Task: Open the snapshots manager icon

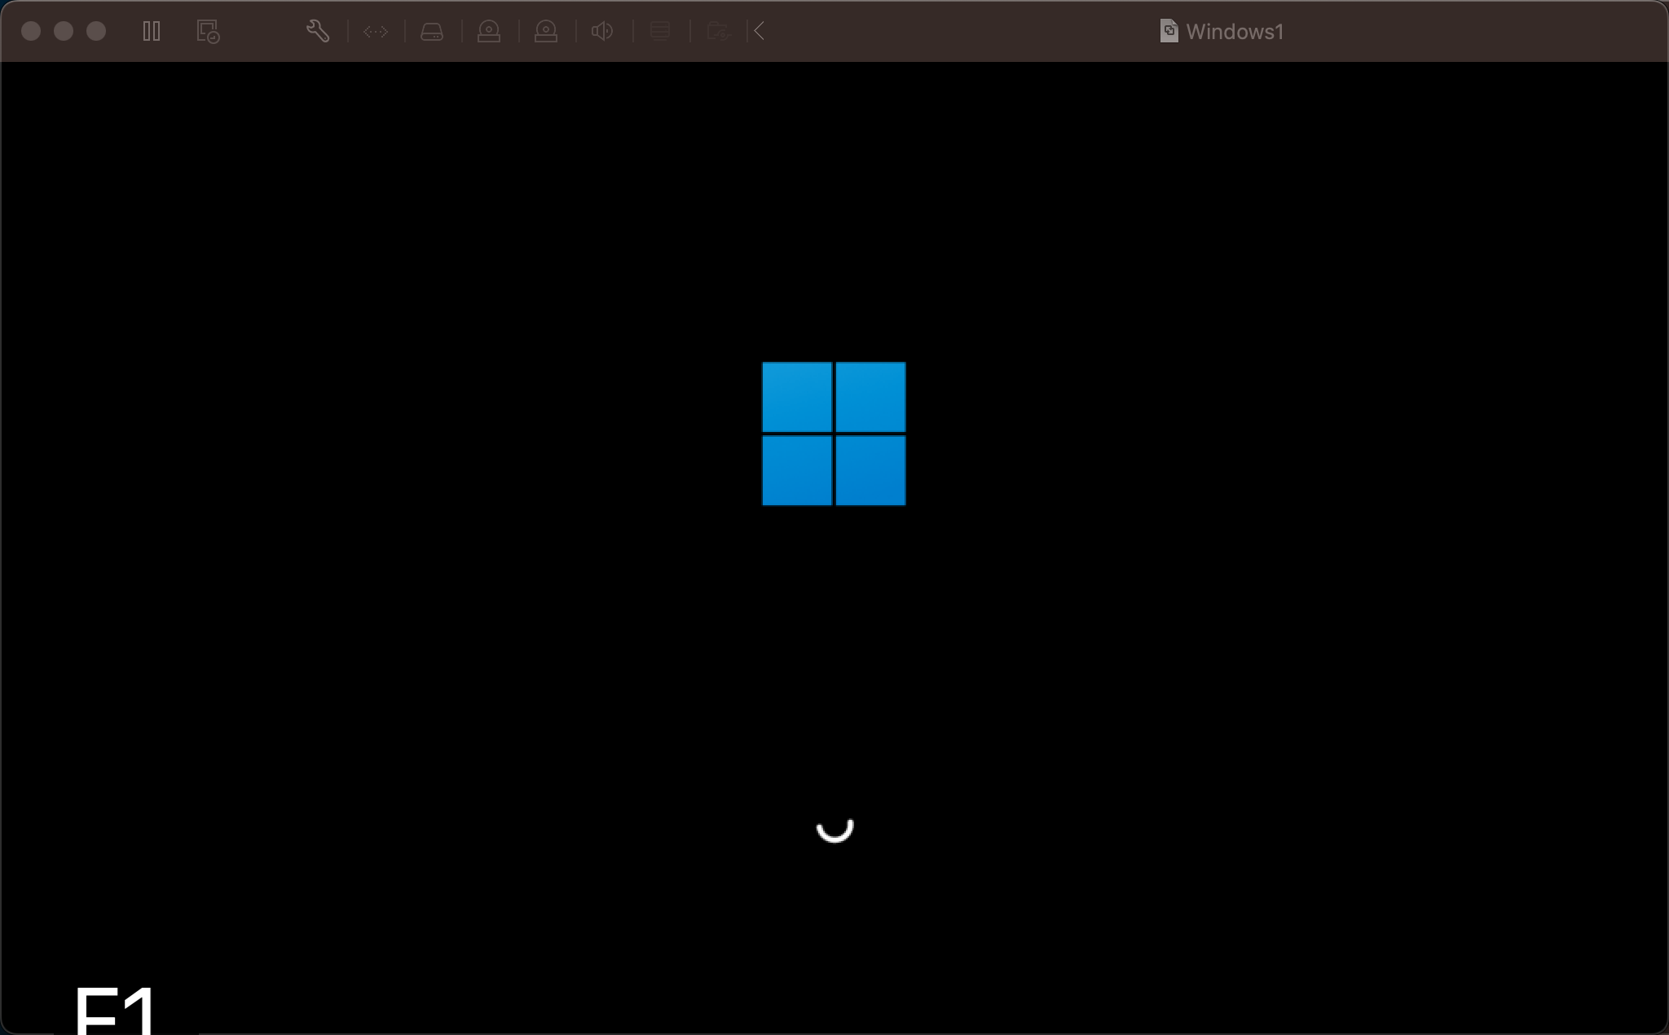Action: click(x=209, y=32)
